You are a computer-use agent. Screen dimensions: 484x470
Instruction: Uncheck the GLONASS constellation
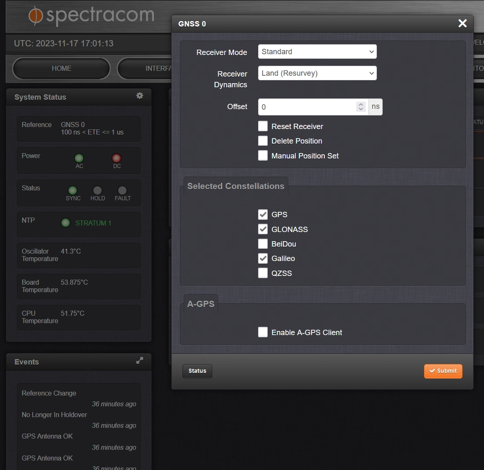[263, 229]
